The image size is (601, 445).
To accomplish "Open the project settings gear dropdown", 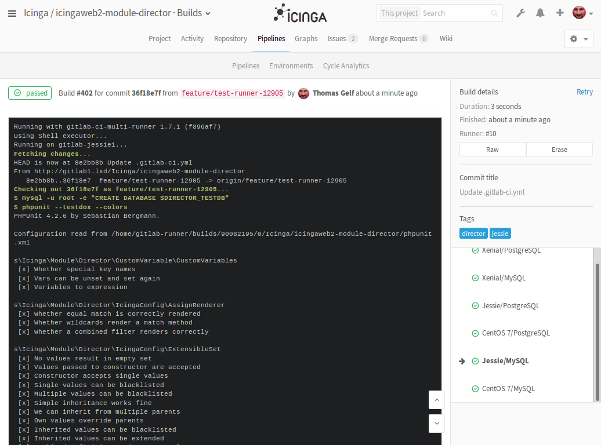I will 578,39.
